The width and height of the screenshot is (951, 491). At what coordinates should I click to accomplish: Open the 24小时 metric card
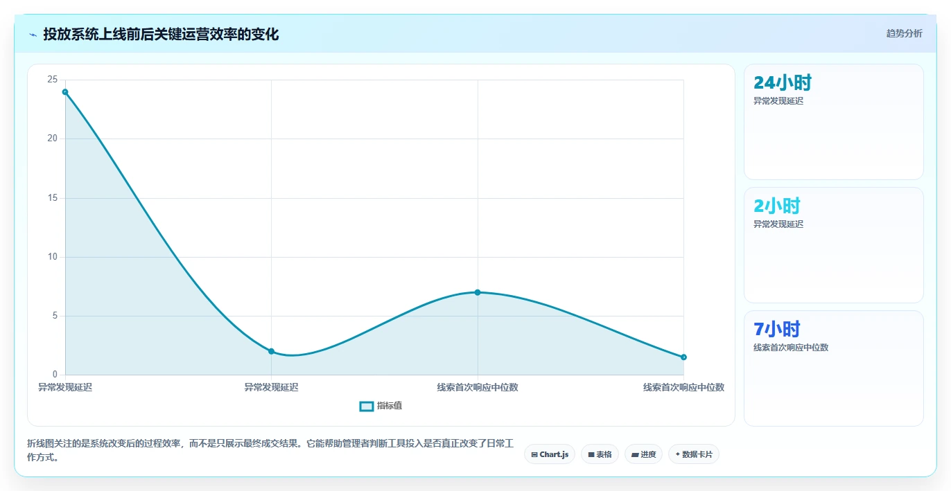[x=833, y=122]
